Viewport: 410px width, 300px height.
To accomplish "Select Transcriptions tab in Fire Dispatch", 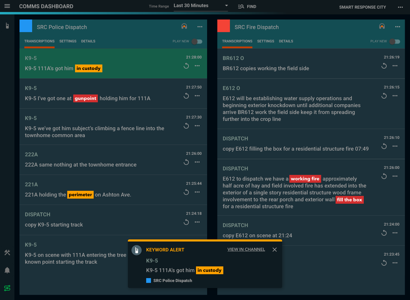I will click(237, 41).
